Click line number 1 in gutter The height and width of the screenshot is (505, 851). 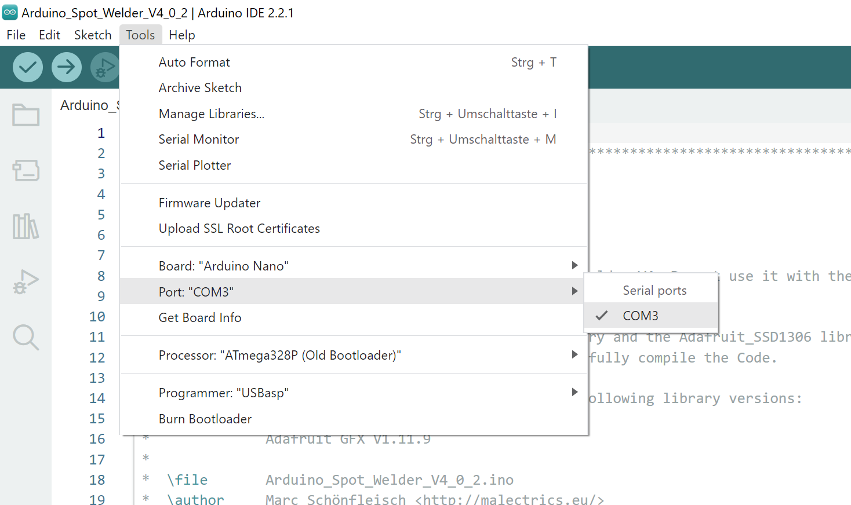[101, 133]
